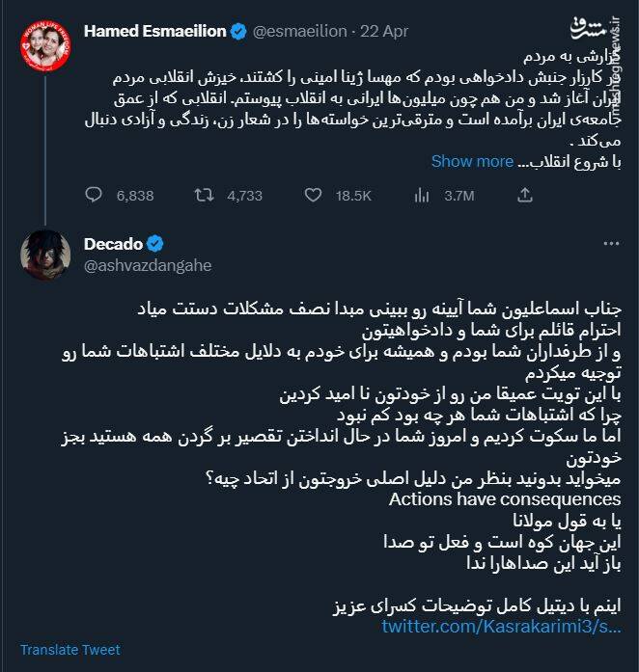
Task: Click the @esmaeilion handle
Action: coord(299,31)
